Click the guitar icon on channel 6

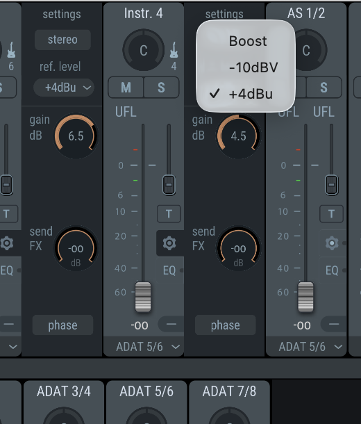(x=11, y=50)
